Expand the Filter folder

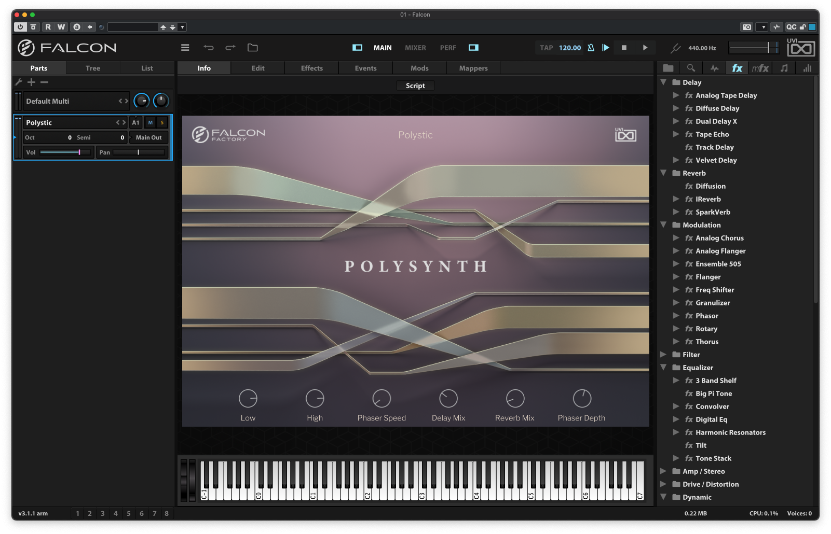click(x=663, y=354)
